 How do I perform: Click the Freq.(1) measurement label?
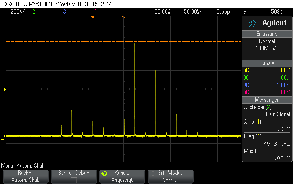click(253, 136)
